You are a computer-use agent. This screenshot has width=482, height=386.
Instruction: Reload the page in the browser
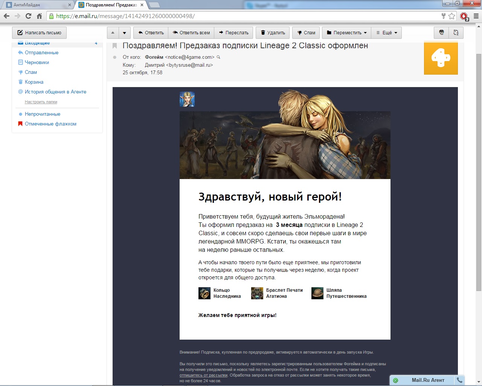pyautogui.click(x=28, y=16)
